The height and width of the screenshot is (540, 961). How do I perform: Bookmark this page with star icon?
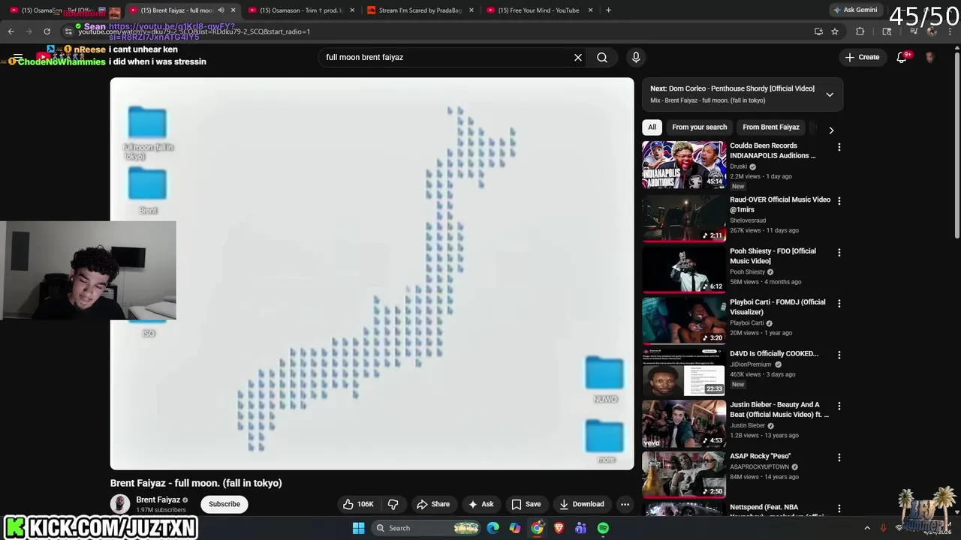(x=835, y=31)
